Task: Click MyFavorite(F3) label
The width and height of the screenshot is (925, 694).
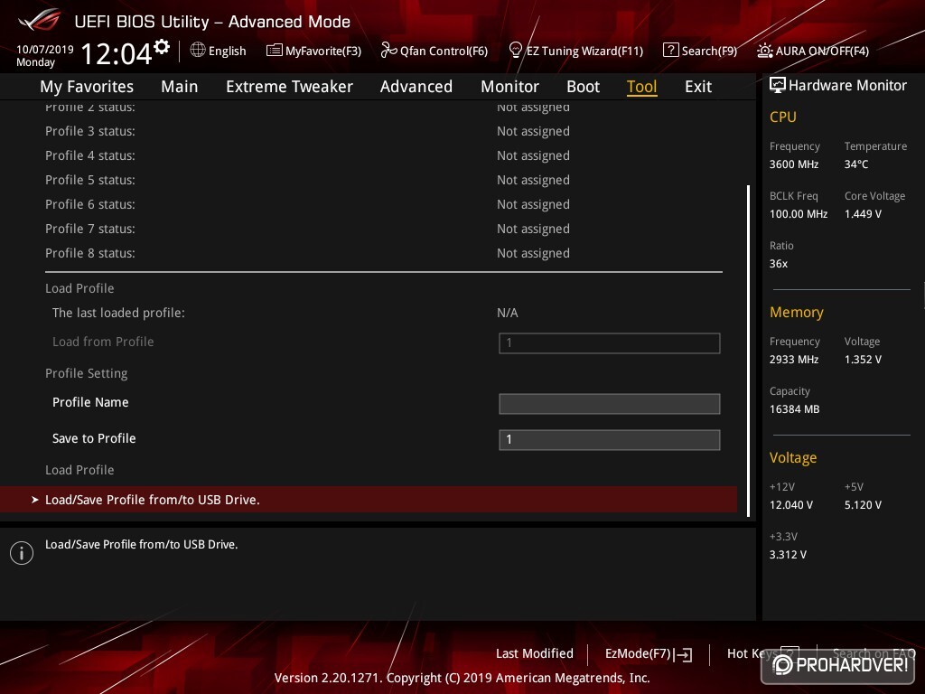Action: click(x=323, y=52)
